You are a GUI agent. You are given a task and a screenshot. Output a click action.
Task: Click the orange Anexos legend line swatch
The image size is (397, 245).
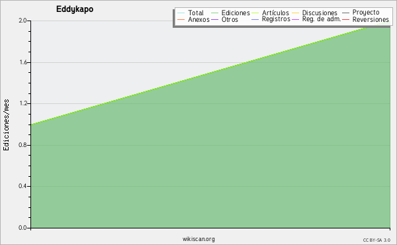click(x=181, y=19)
